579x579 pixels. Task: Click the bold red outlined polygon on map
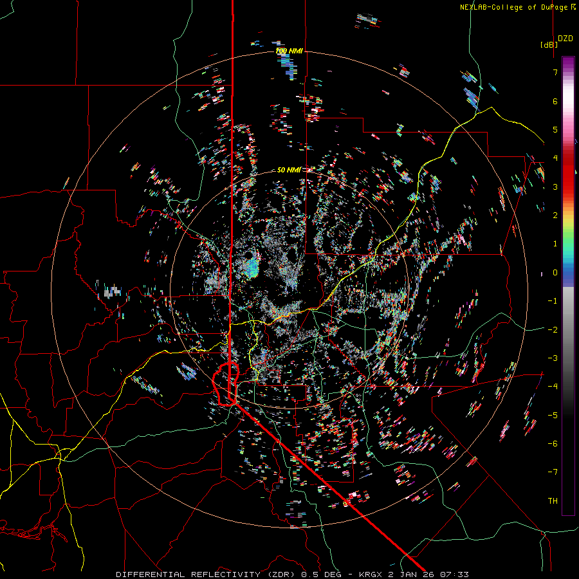226,385
